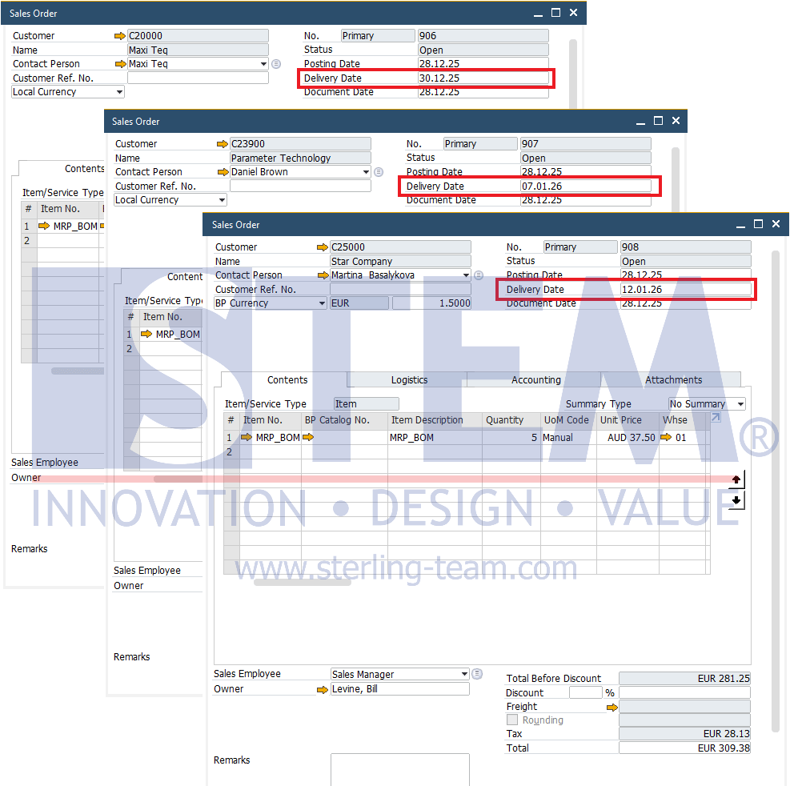Click the Delivery Date field showing 12.01.26
Viewport: 790px width, 786px height.
pyautogui.click(x=685, y=290)
